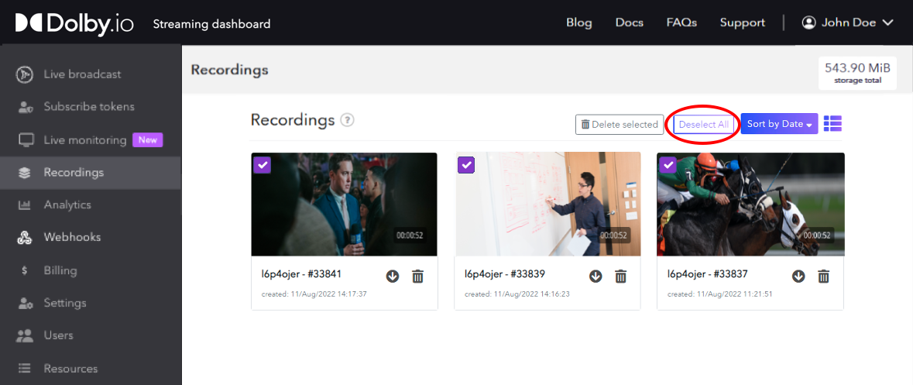This screenshot has height=385, width=913.
Task: Open Live monitoring in the sidebar
Action: pos(85,140)
